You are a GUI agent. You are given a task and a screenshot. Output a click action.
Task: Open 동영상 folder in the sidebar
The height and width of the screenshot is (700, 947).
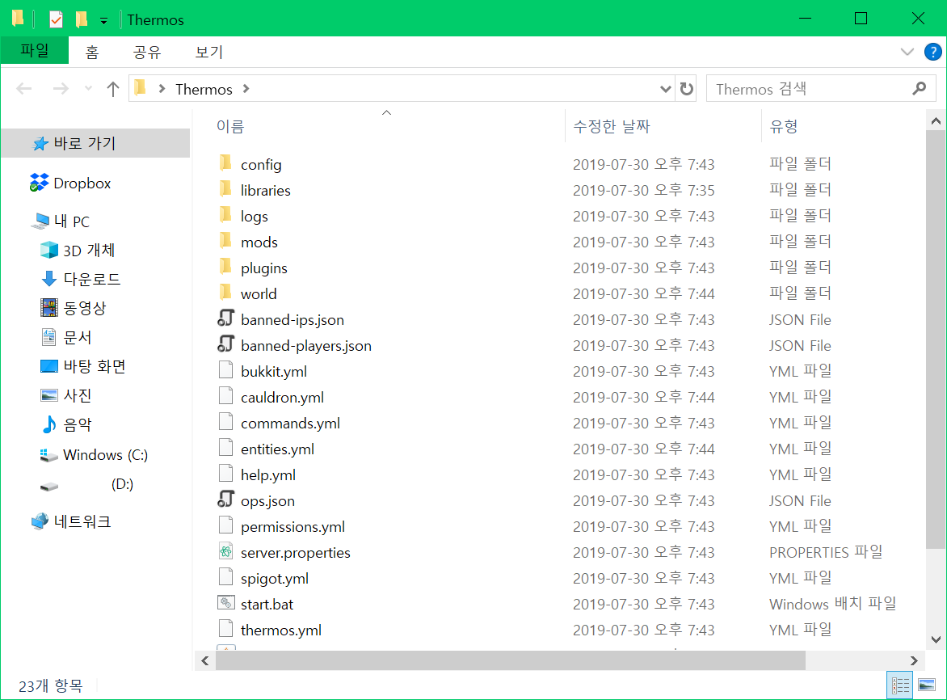point(73,308)
